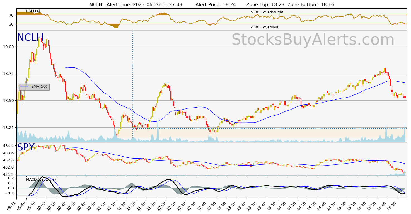The width and height of the screenshot is (411, 214).
Task: Click the '<30 = oversold' annotation
Action: [x=264, y=27]
